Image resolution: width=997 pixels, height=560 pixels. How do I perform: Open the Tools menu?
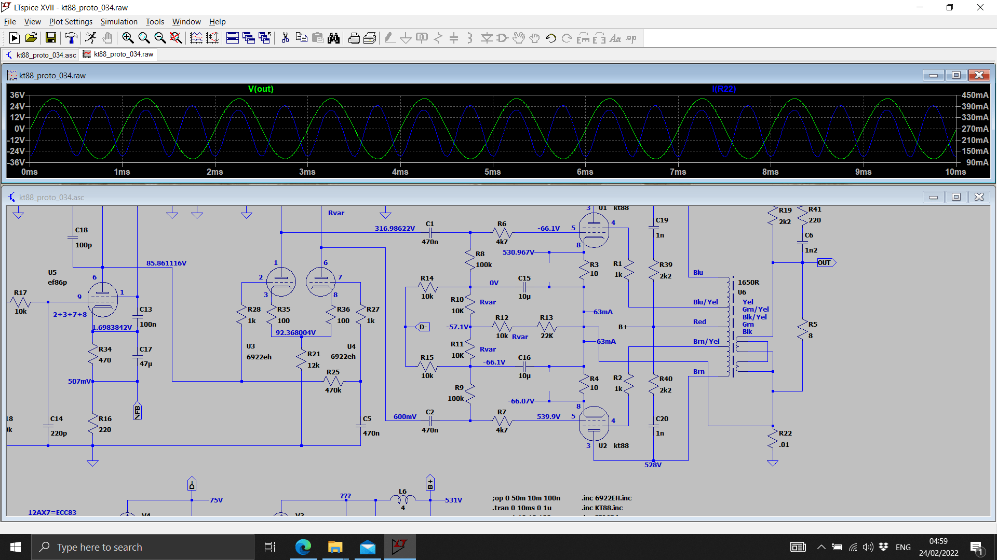coord(155,22)
